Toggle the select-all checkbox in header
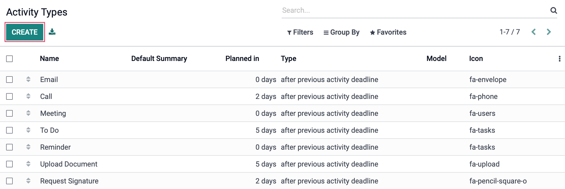Viewport: 565px width, 189px height. point(9,59)
